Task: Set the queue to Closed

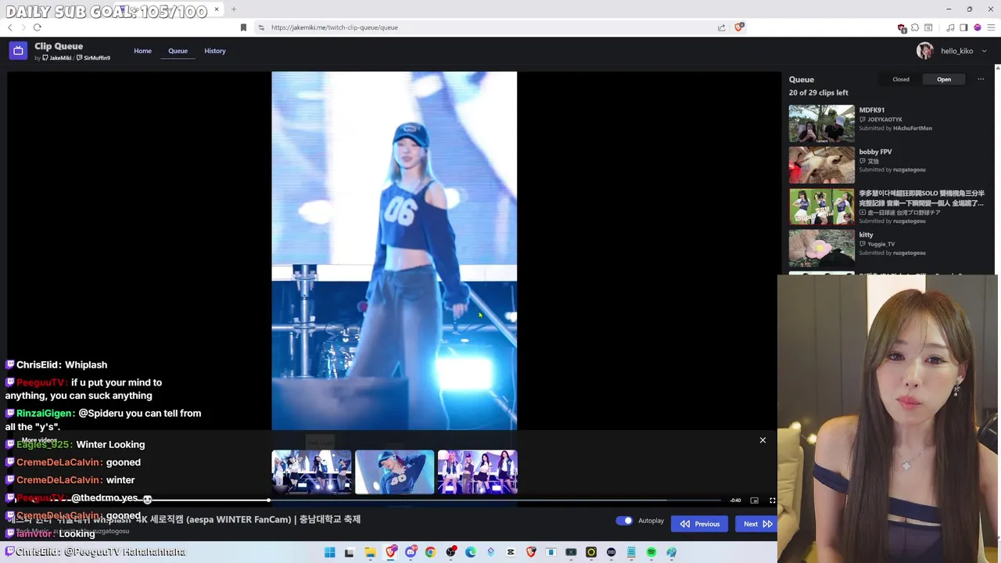Action: coord(901,79)
